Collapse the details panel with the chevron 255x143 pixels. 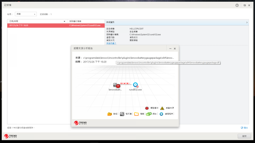pos(247,22)
